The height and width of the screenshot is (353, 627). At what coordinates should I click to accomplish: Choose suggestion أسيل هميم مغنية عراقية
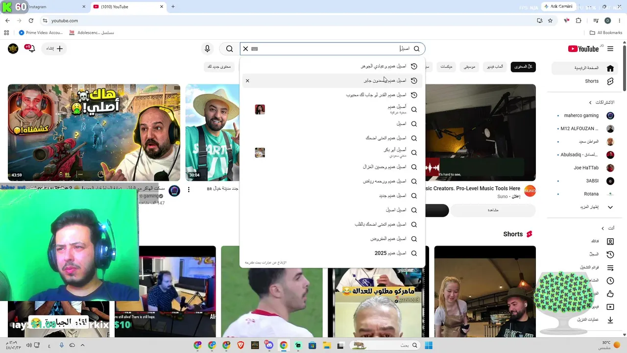coord(333,109)
